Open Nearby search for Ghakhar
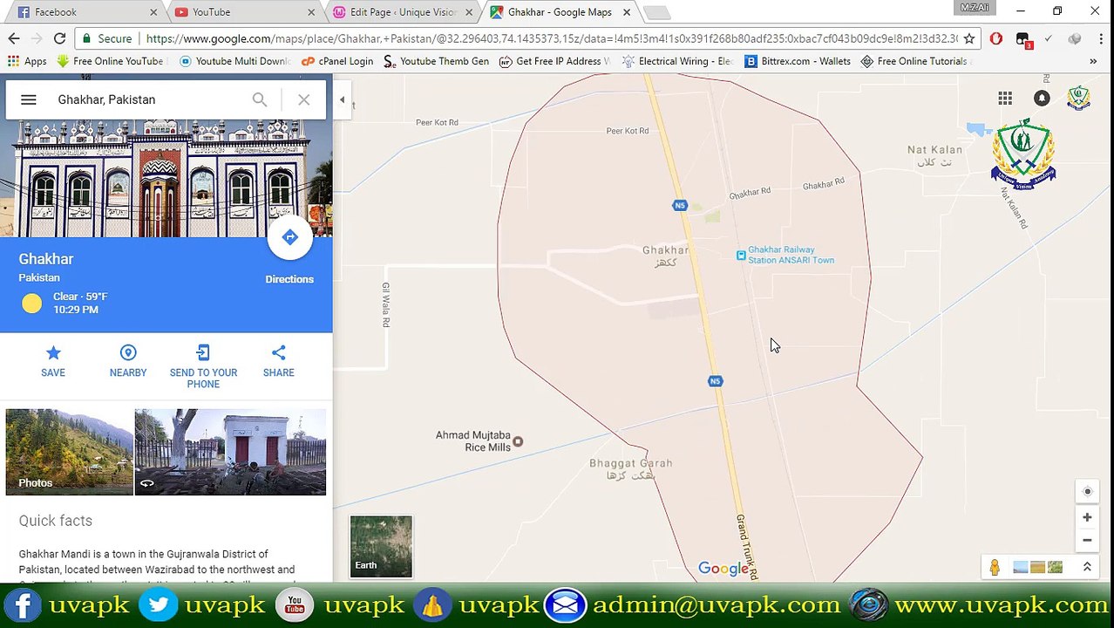This screenshot has width=1114, height=628. [128, 360]
